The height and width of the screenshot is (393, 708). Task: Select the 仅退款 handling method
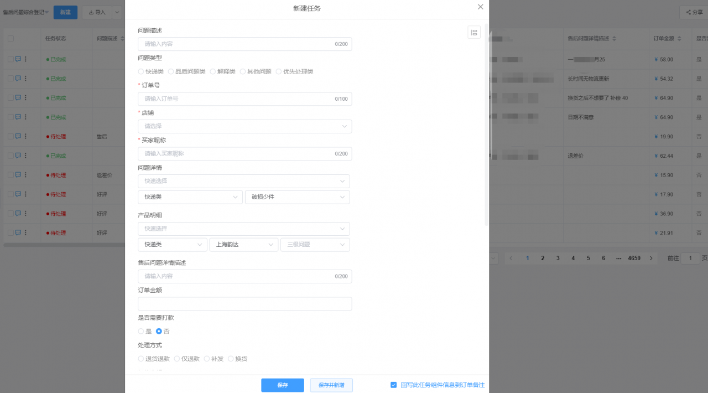pyautogui.click(x=177, y=359)
